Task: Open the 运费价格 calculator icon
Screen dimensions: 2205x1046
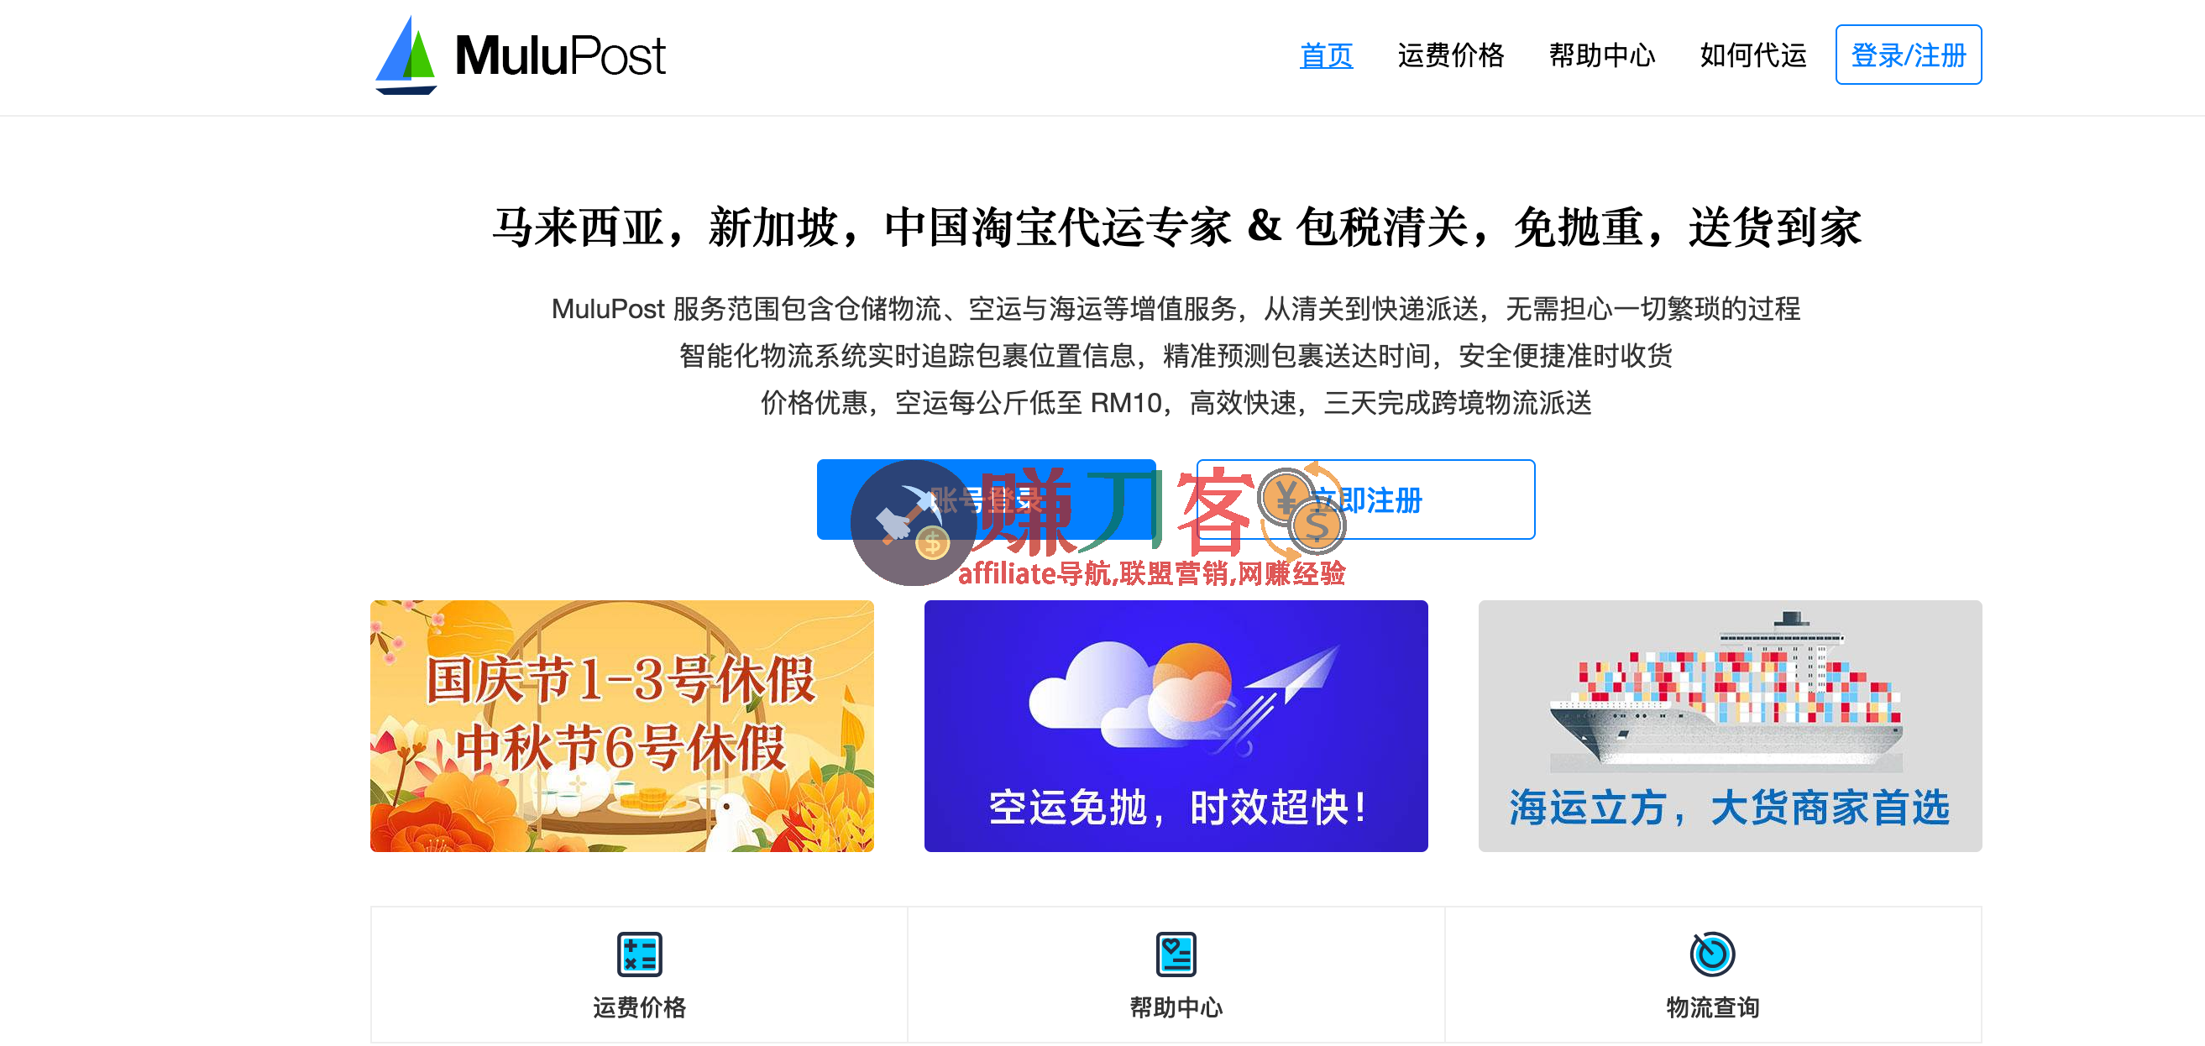Action: [639, 954]
